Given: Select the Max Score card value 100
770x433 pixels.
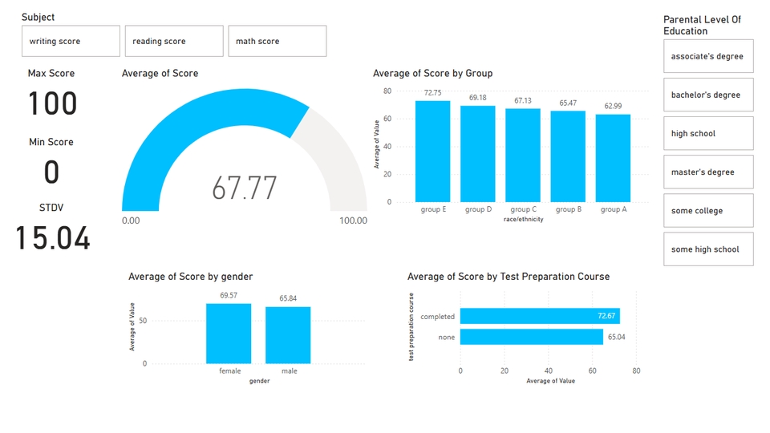Looking at the screenshot, I should tap(53, 104).
